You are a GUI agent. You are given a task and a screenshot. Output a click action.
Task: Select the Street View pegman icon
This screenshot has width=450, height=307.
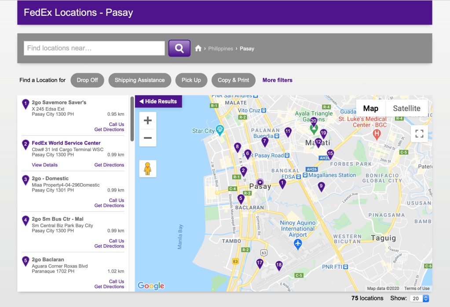[148, 169]
